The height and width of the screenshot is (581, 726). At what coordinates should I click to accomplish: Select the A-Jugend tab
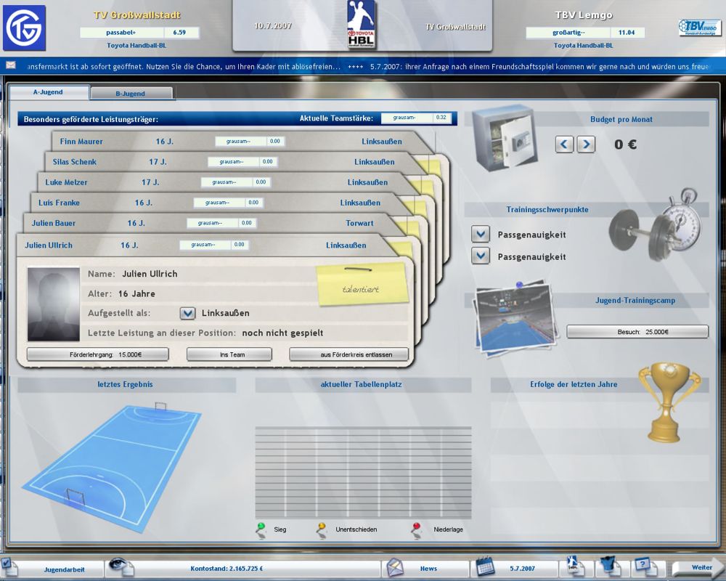pos(49,92)
